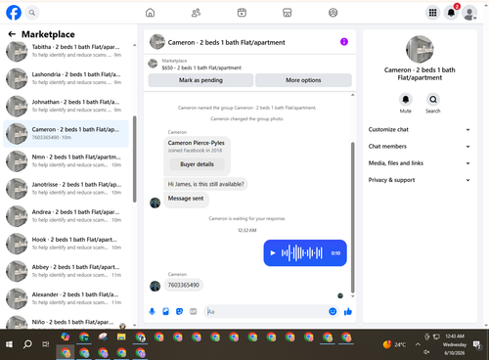Screen dimensions: 489x360
Task: Open Buyer details button
Action: tap(197, 164)
